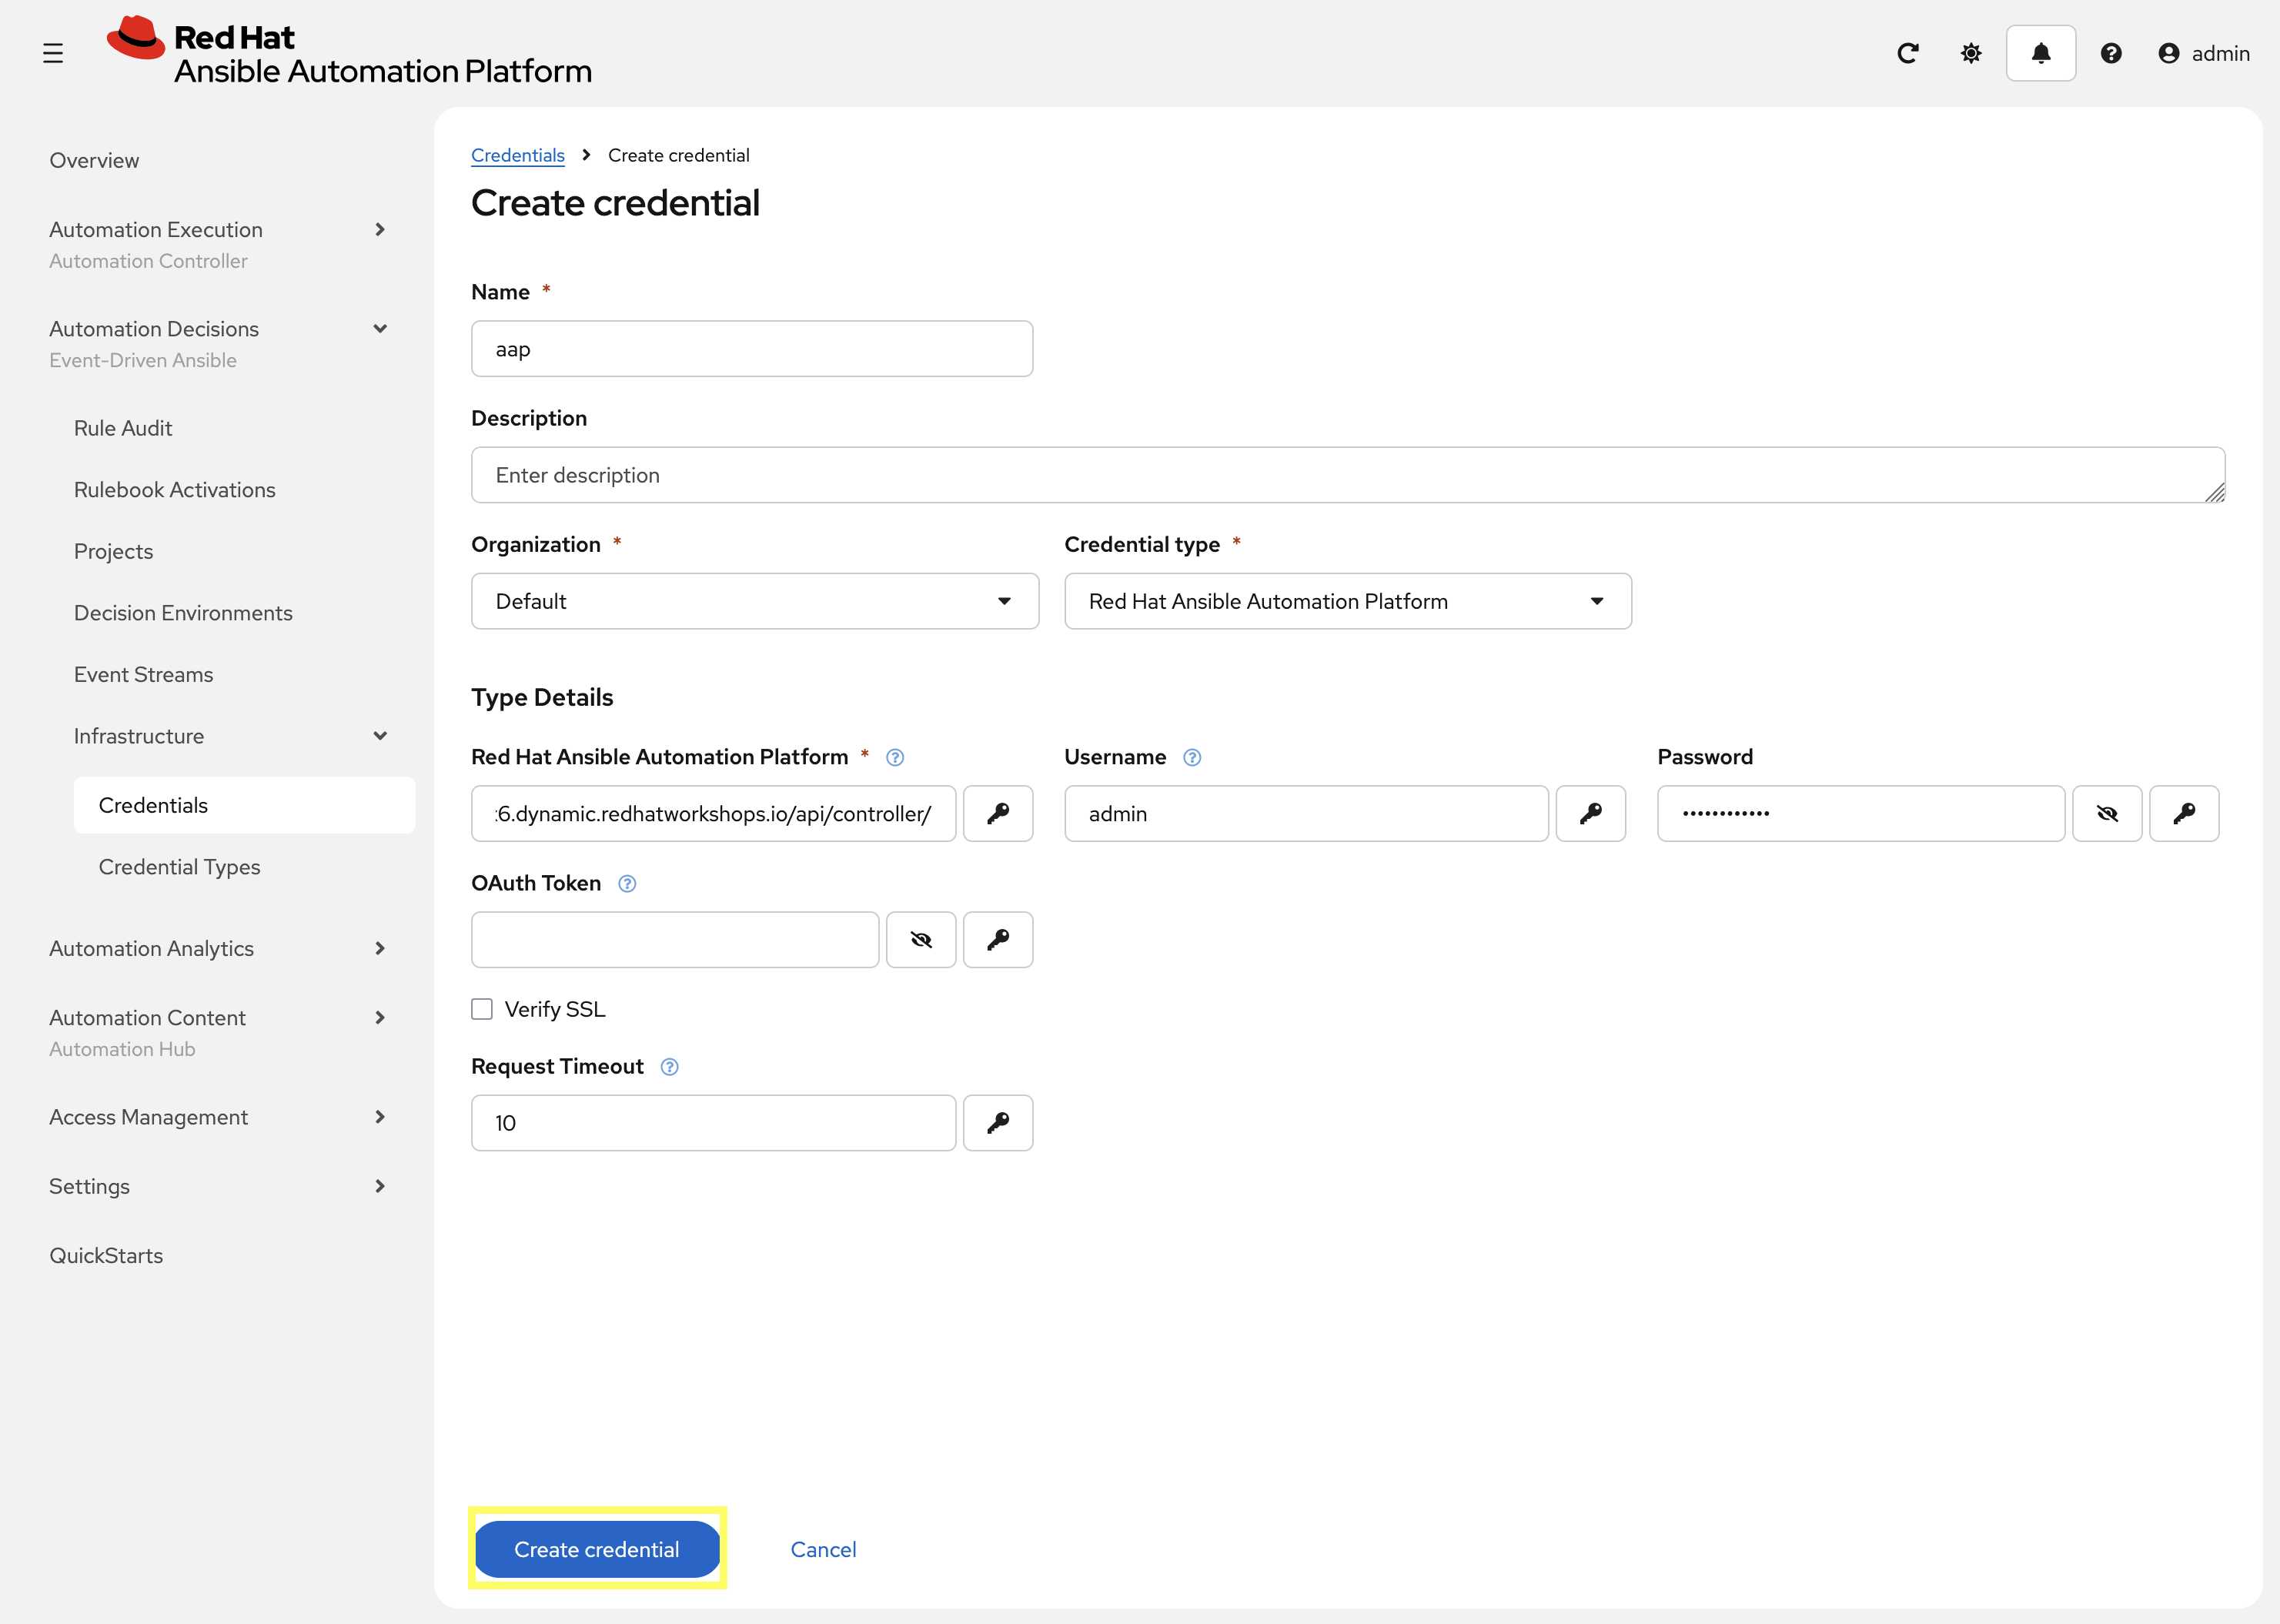Click the key icon next to Request Timeout

997,1122
